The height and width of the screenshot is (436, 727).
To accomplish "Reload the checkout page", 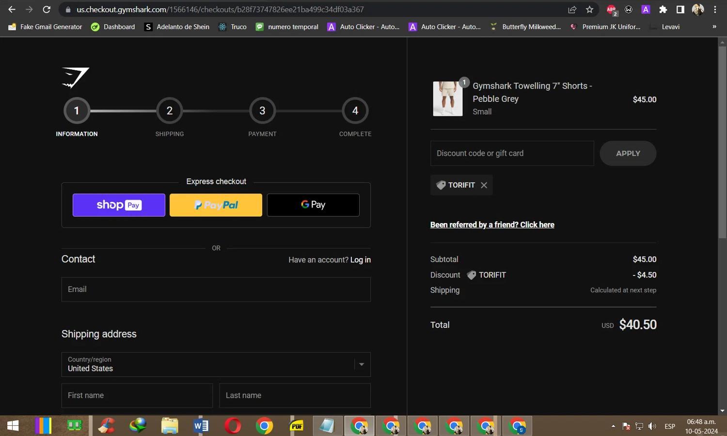I will 47,9.
